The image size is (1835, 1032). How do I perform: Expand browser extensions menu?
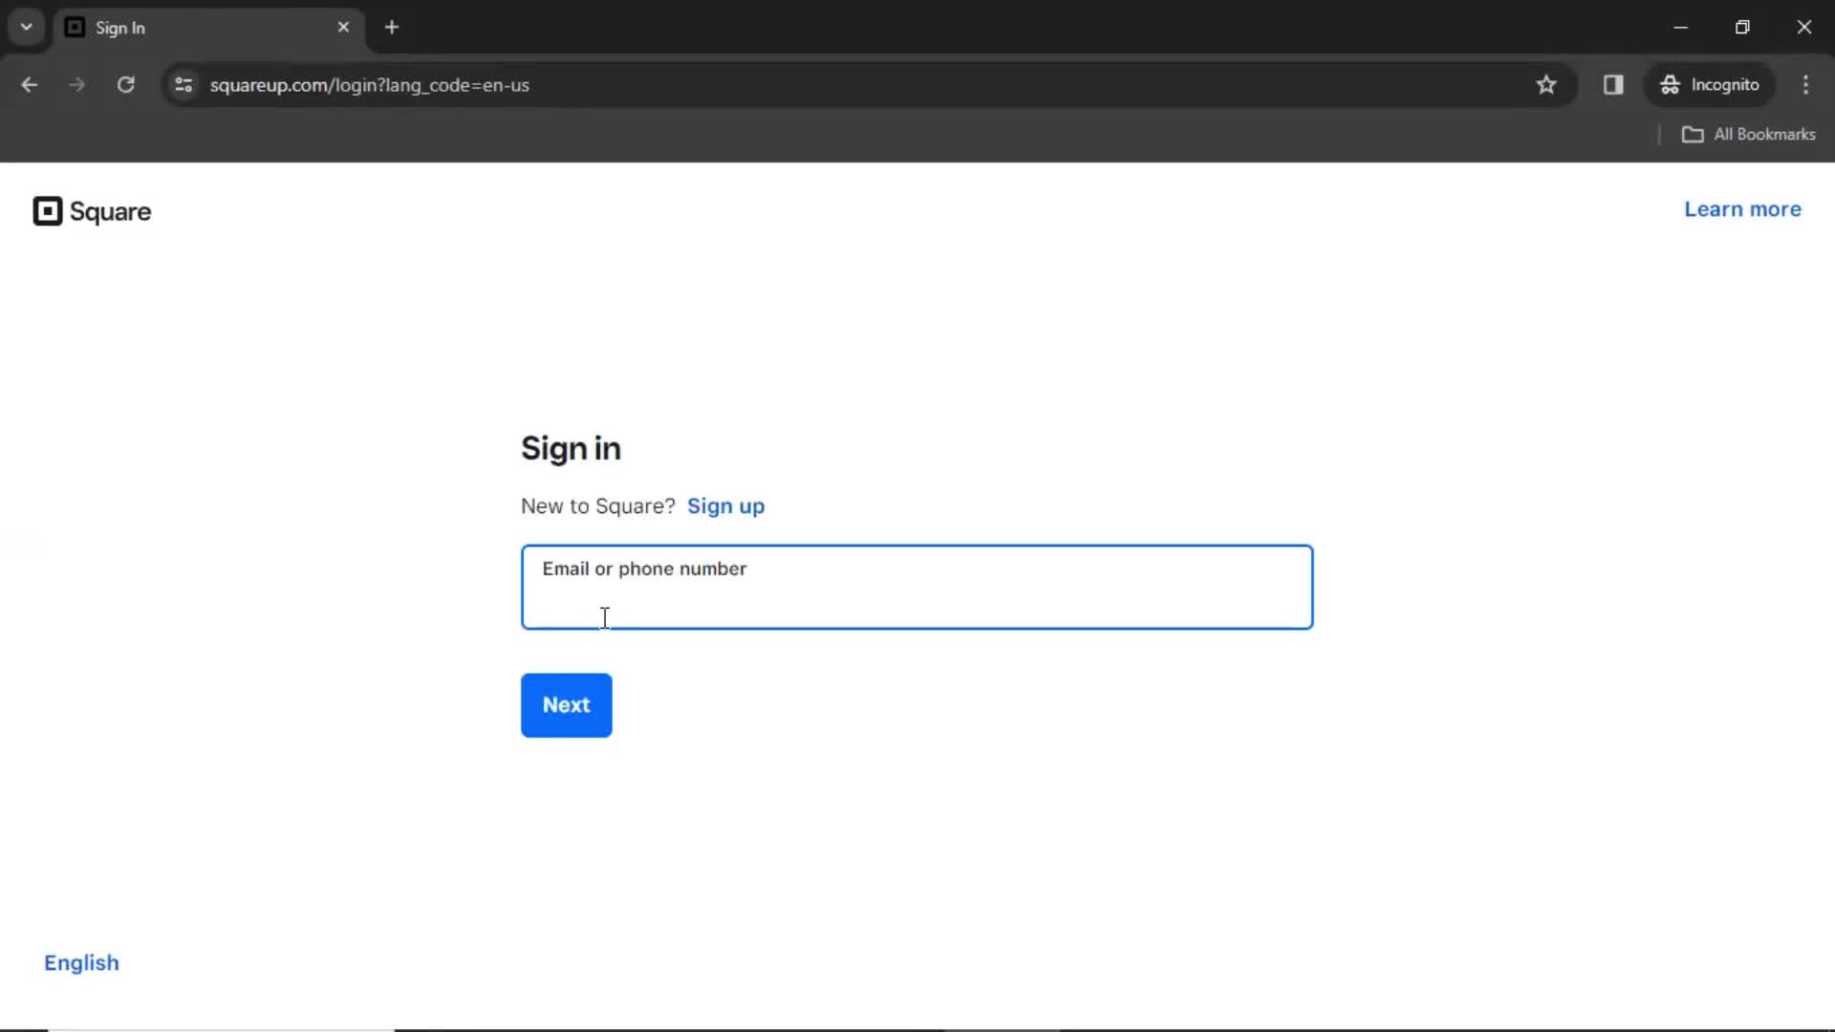[x=1613, y=84]
